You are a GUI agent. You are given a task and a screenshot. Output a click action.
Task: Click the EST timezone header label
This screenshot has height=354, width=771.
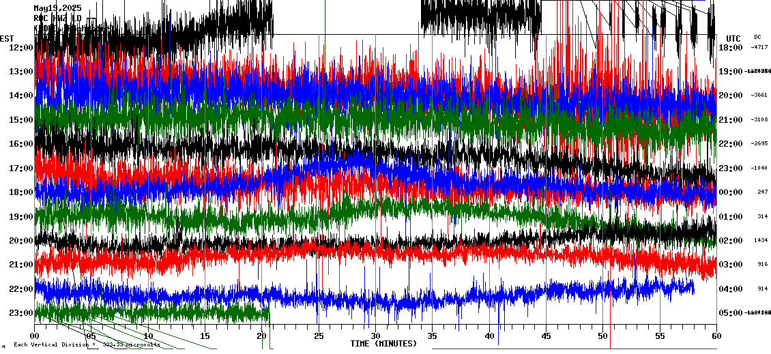tap(7, 38)
